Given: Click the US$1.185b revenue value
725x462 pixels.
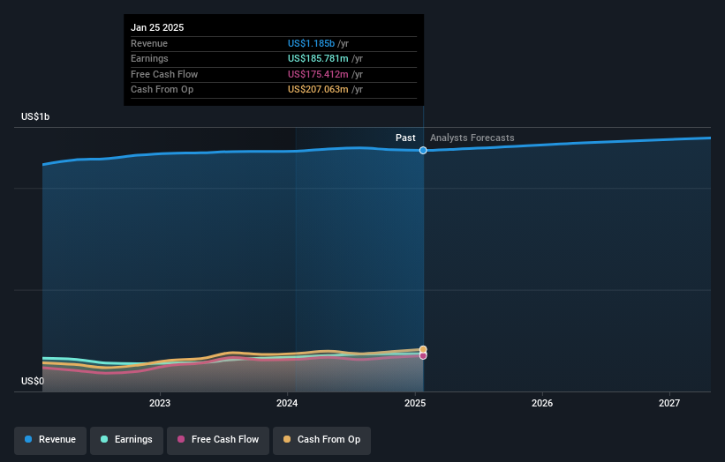Looking at the screenshot, I should (311, 43).
